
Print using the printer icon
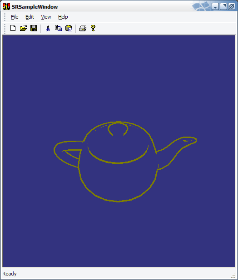(x=83, y=28)
